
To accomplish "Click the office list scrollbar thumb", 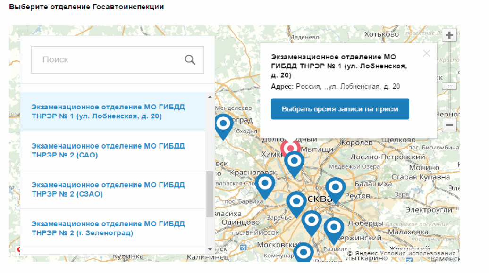I will click(x=210, y=193).
